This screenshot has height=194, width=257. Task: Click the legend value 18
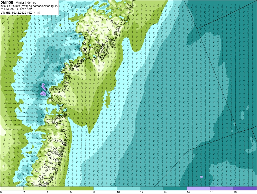(212, 192)
